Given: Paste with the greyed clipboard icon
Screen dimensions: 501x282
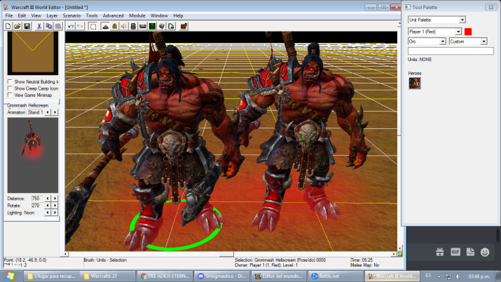Looking at the screenshot, I should tap(58, 26).
